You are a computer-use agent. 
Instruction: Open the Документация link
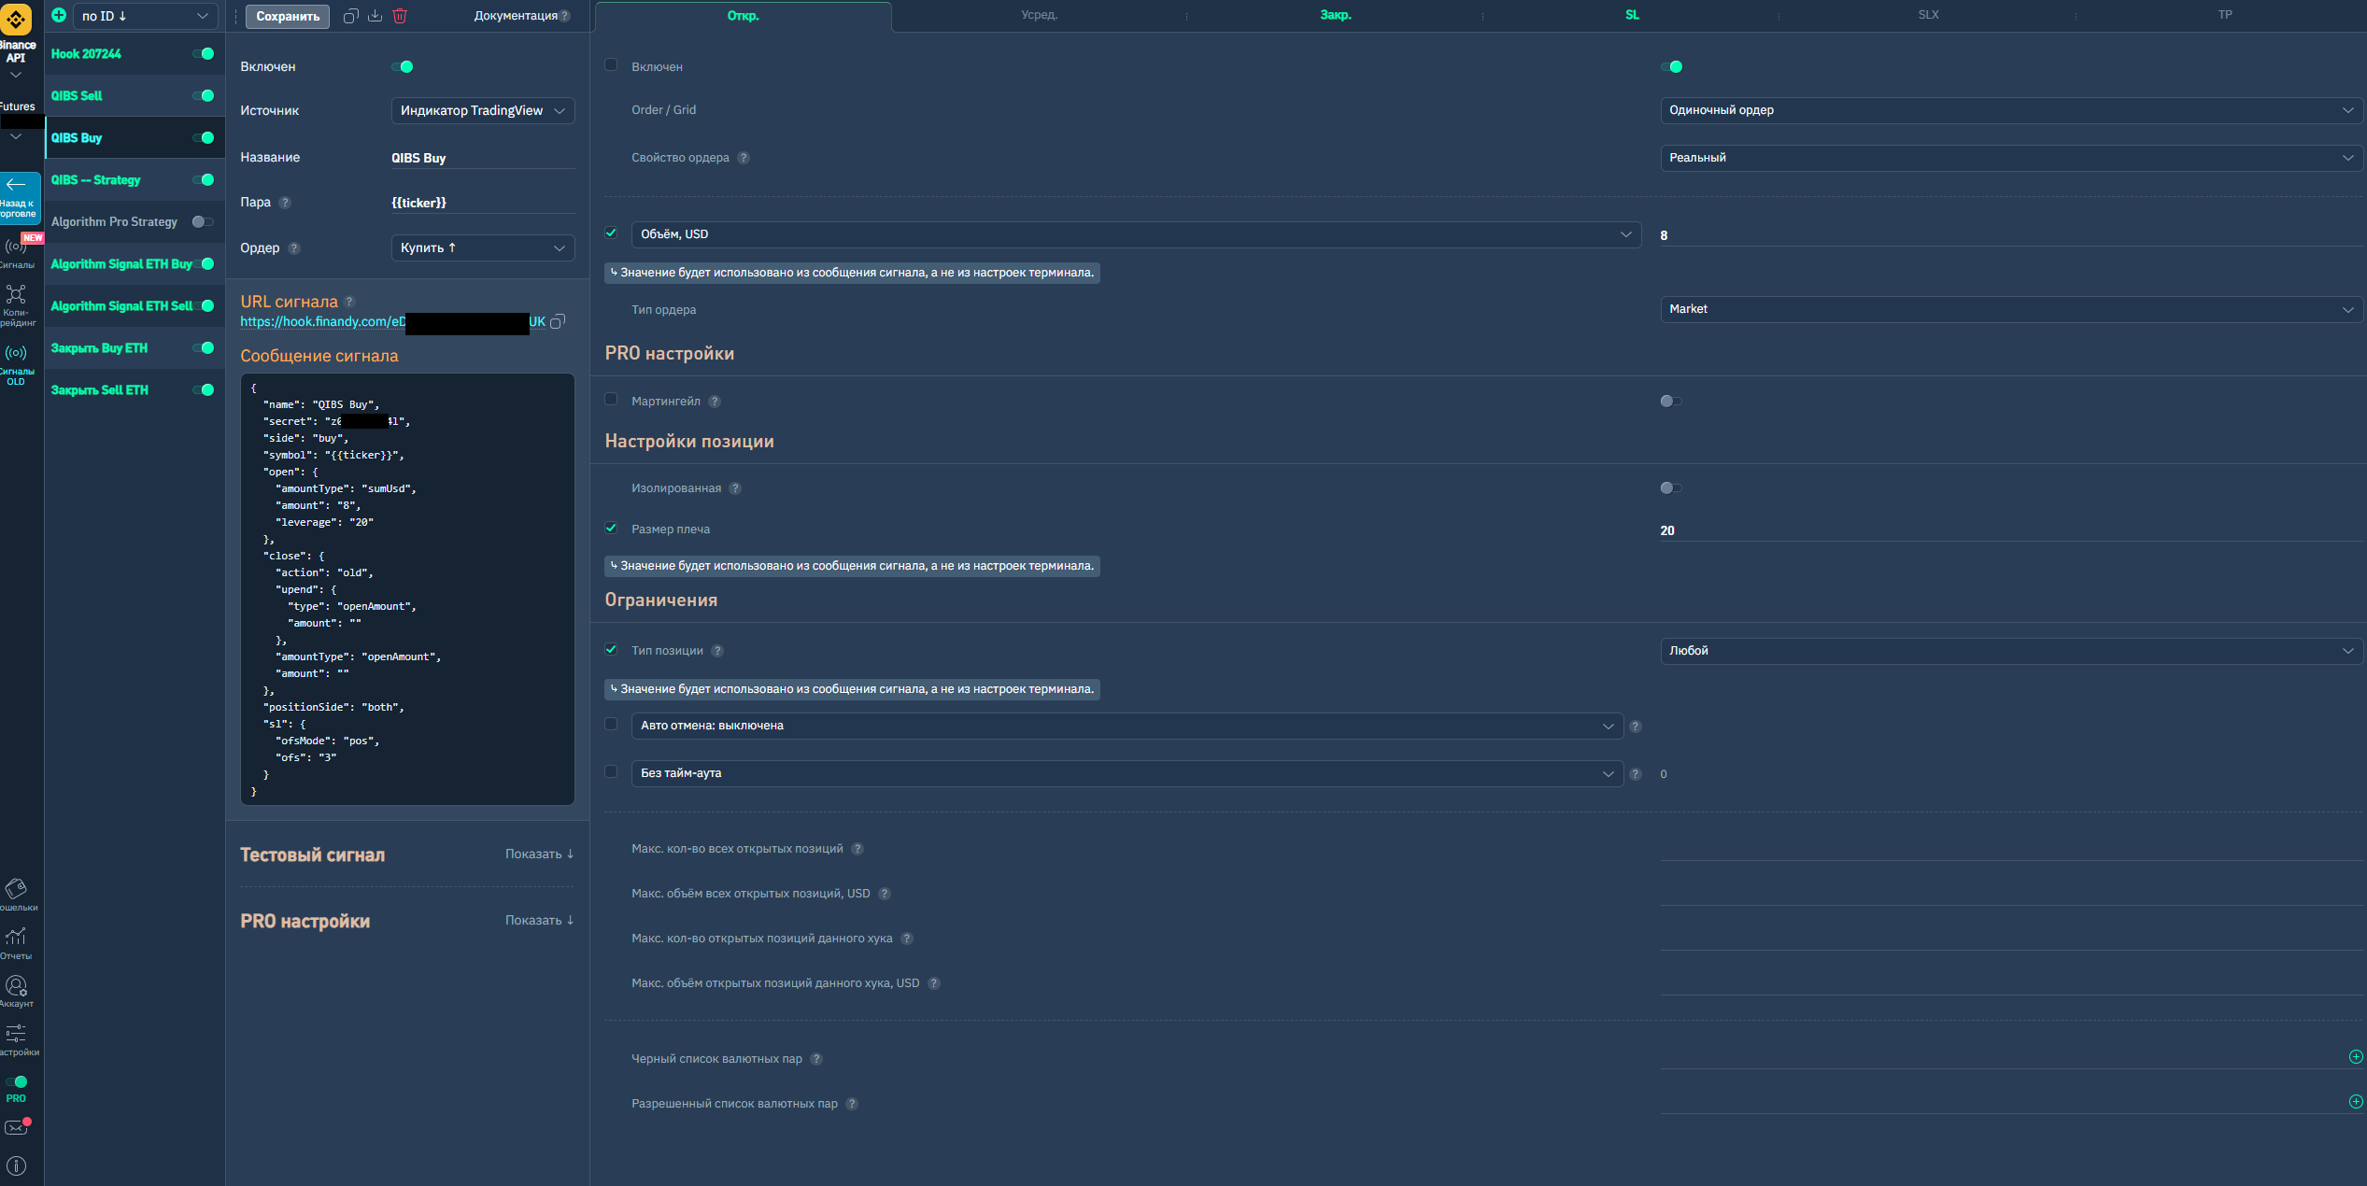516,16
